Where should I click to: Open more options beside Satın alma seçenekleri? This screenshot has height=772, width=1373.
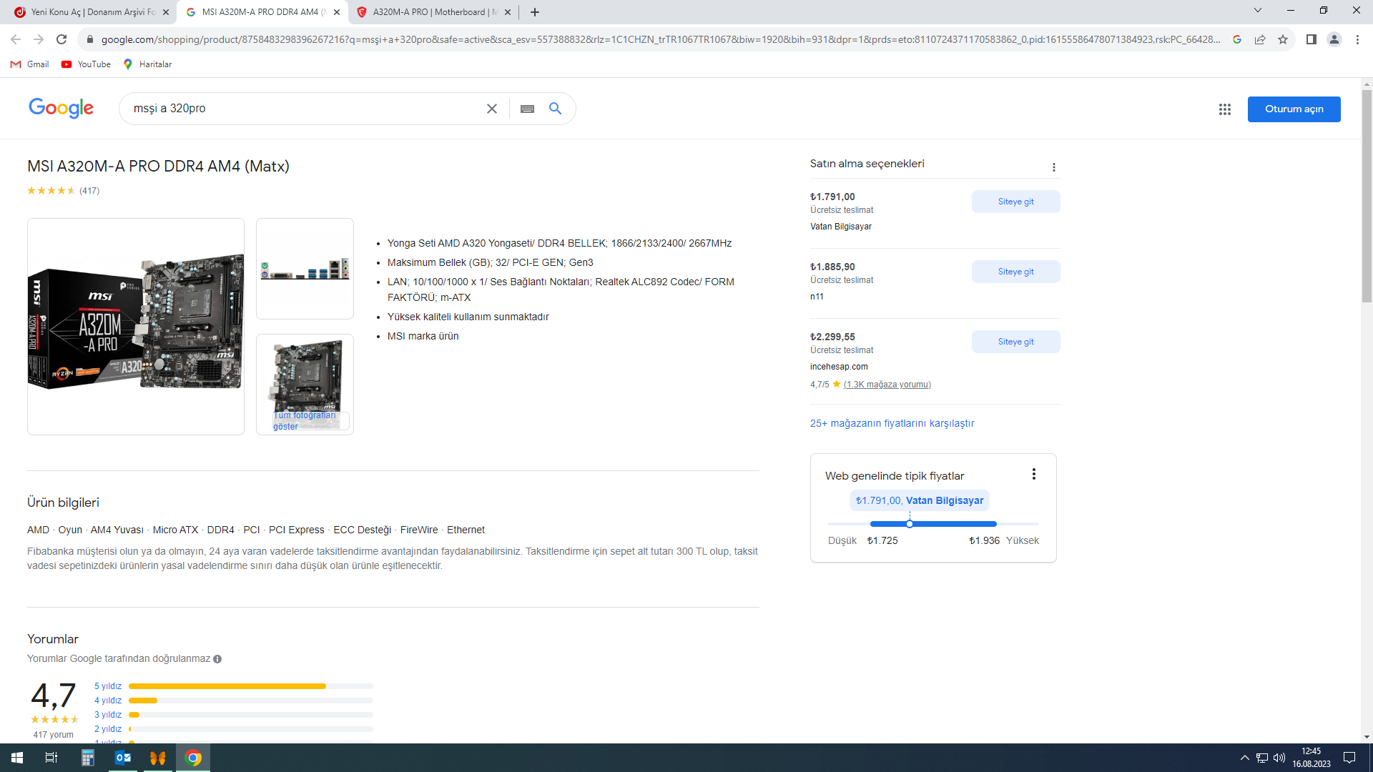(x=1053, y=167)
